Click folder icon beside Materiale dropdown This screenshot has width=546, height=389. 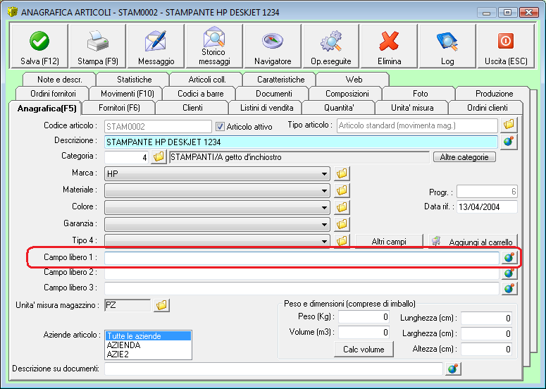pyautogui.click(x=342, y=190)
